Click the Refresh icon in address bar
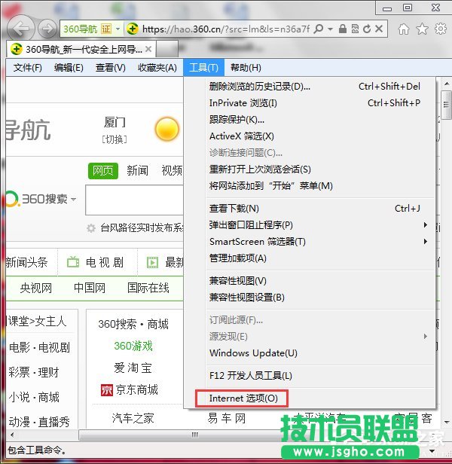 coord(367,29)
